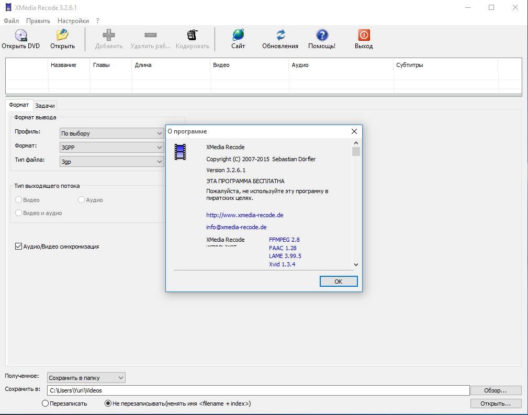Image resolution: width=528 pixels, height=415 pixels.
Task: Click the About dialog scrollbar thumb
Action: [356, 152]
